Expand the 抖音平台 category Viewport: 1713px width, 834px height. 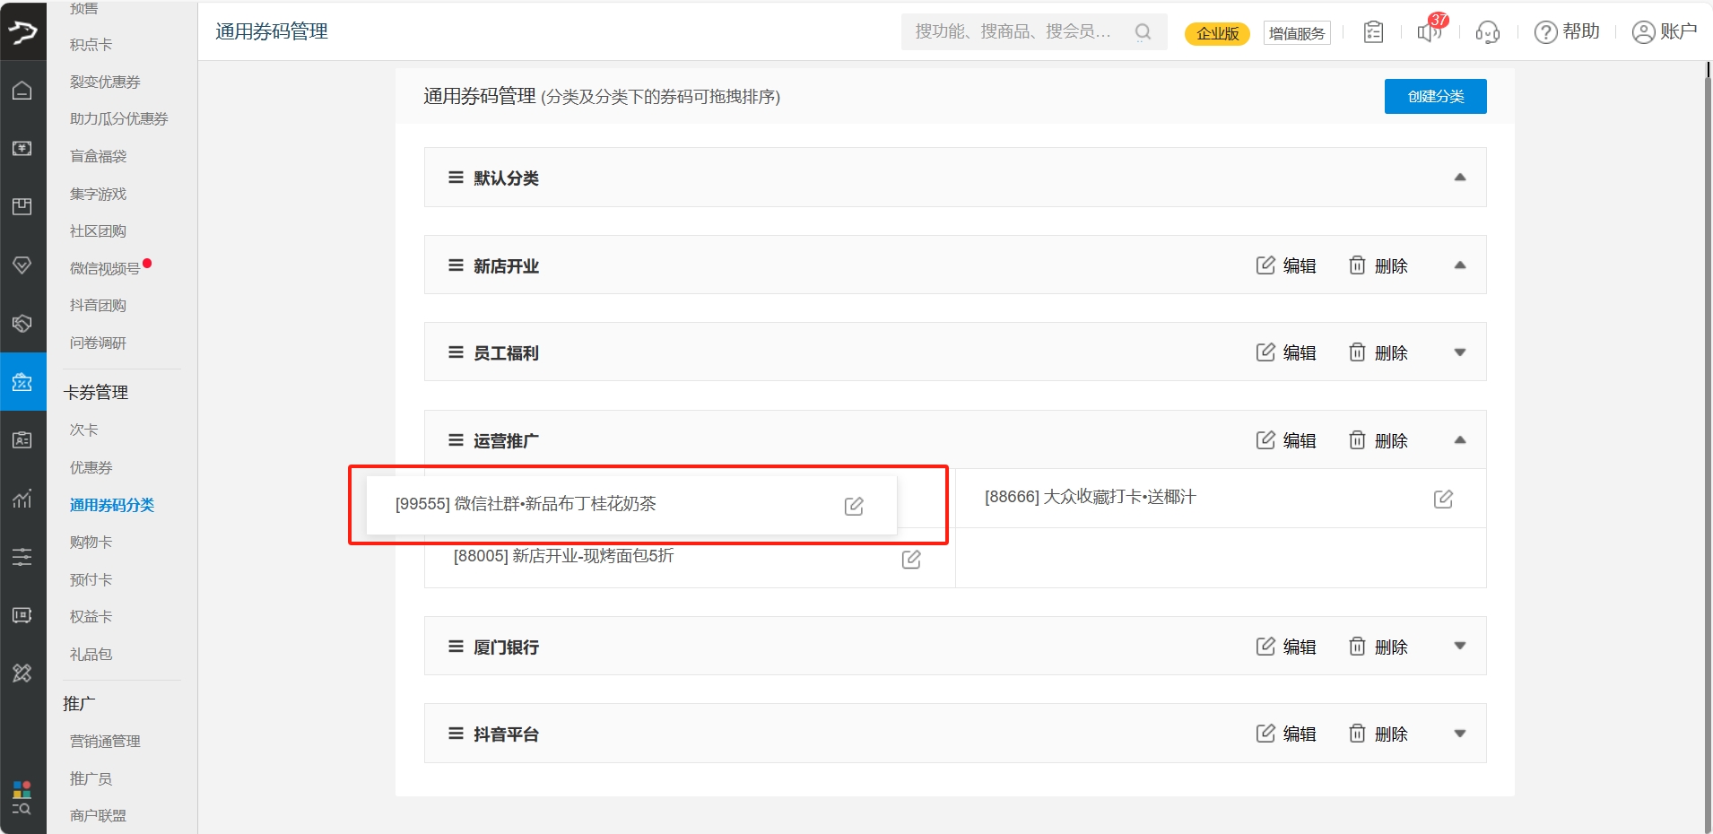tap(1459, 734)
